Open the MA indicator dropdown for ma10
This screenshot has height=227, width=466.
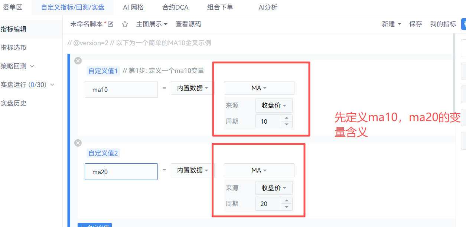(259, 88)
